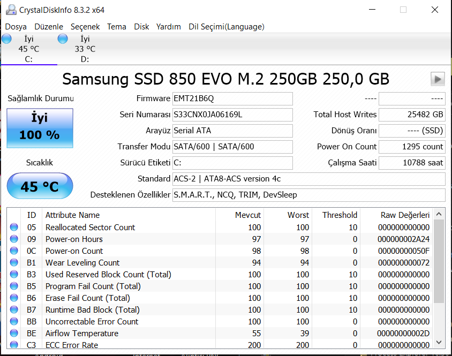The height and width of the screenshot is (356, 452).
Task: Select the D: drive status circle icon
Action: pos(63,39)
